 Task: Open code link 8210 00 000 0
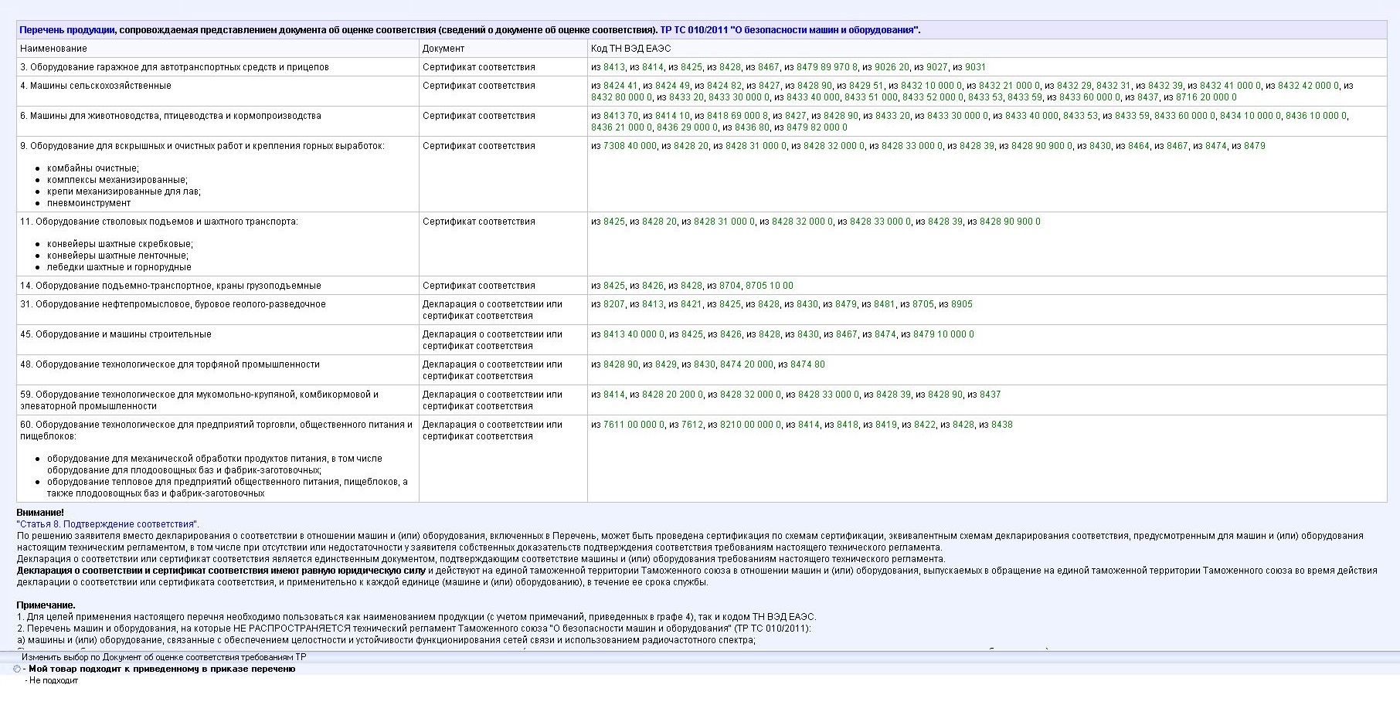point(750,425)
